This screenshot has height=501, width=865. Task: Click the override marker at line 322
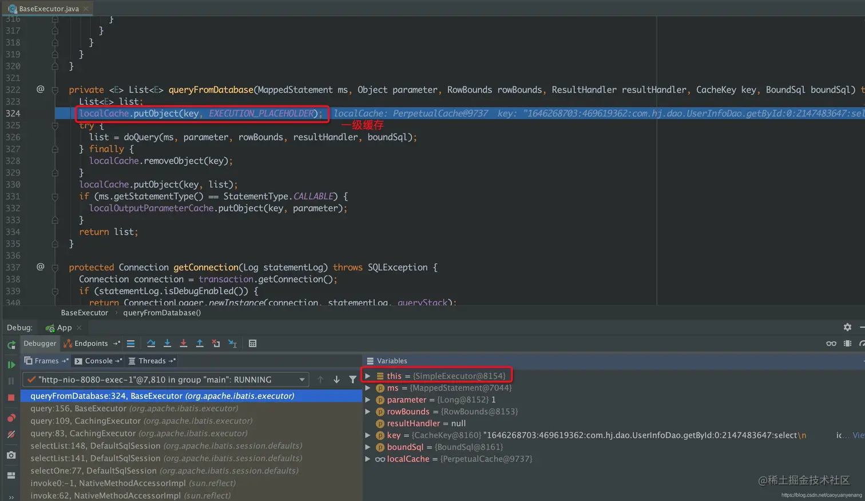click(x=40, y=89)
